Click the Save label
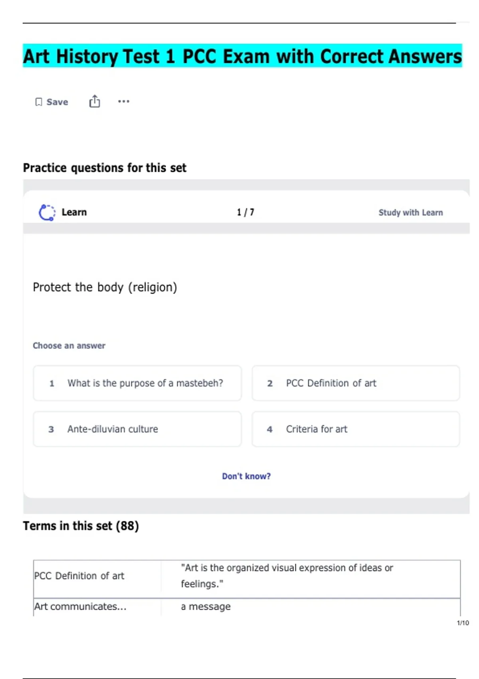Screen dimensions: 479x679 click(57, 102)
